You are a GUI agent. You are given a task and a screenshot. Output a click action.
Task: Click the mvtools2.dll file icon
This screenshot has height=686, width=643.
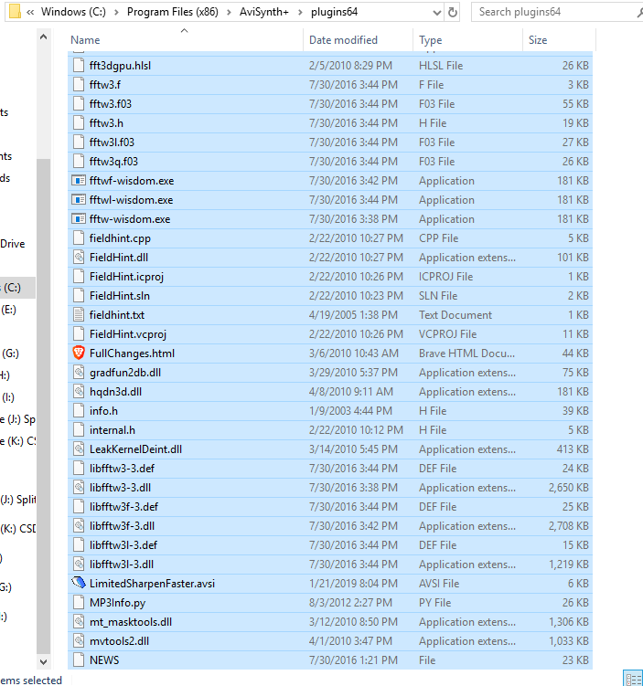point(79,641)
